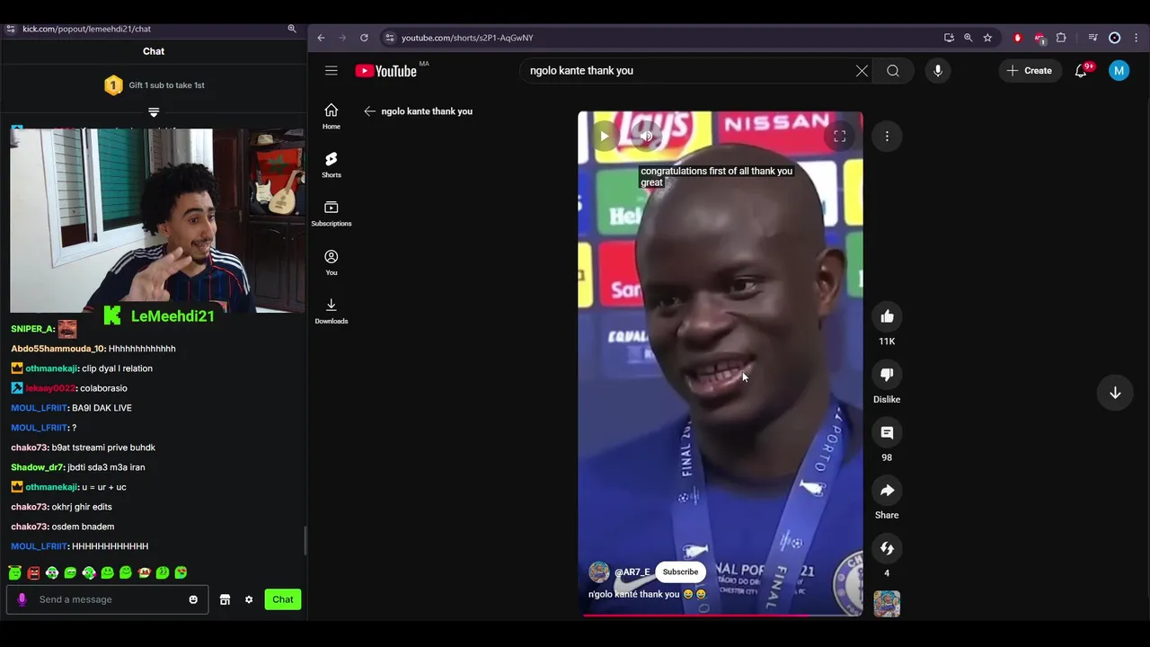Go back to ngolo kante search results
The image size is (1150, 647).
coord(369,111)
